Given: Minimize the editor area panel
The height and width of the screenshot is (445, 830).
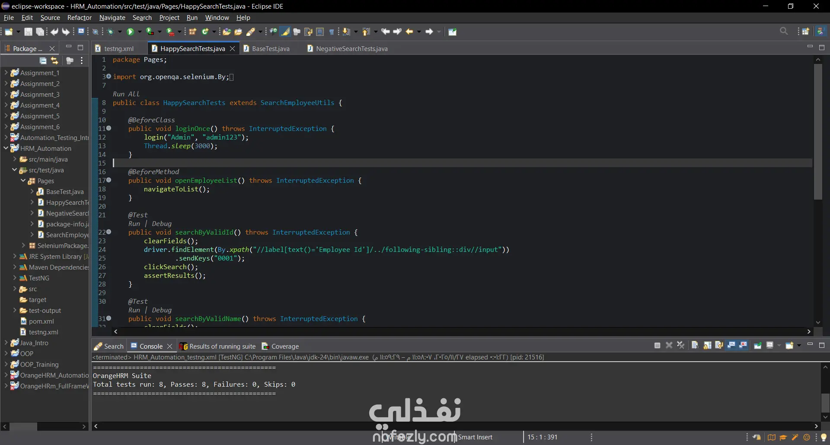Looking at the screenshot, I should pos(810,47).
